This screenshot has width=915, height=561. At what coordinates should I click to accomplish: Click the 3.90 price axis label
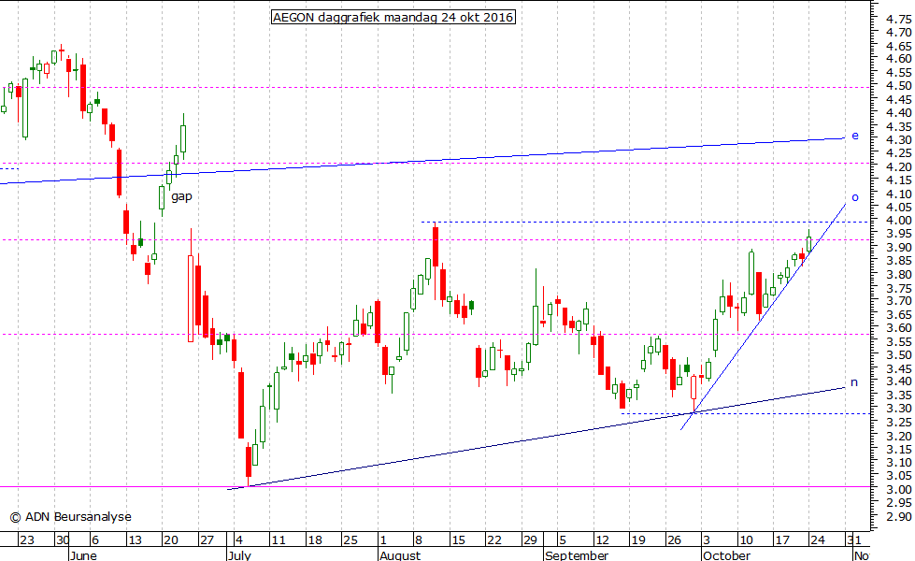(x=899, y=247)
